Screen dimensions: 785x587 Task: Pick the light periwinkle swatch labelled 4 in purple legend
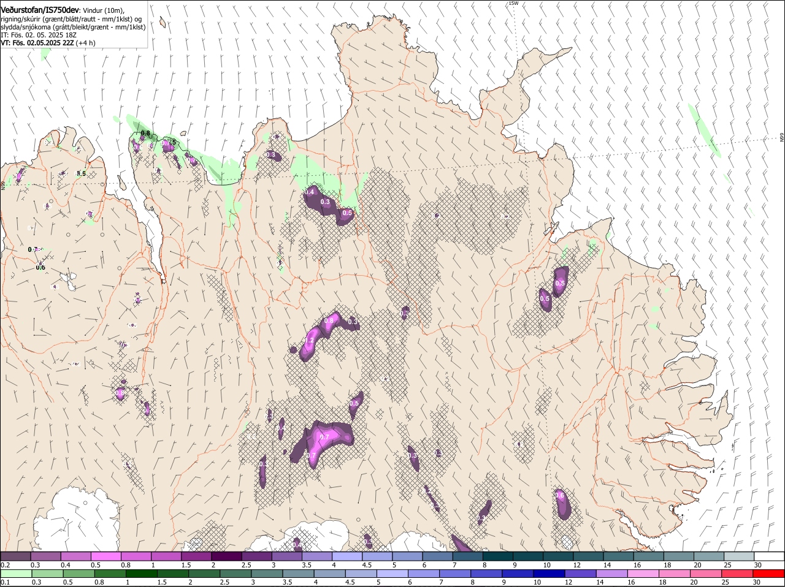click(x=347, y=556)
